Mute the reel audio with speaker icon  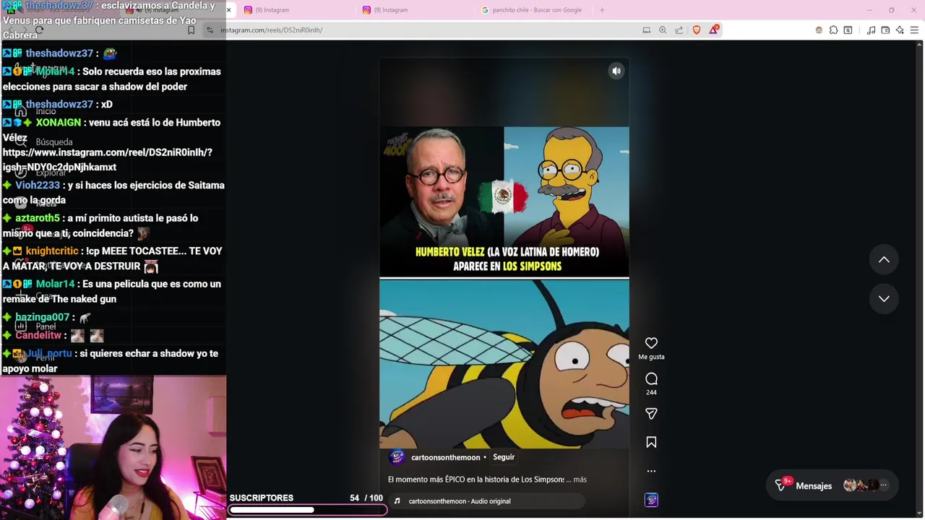(616, 71)
